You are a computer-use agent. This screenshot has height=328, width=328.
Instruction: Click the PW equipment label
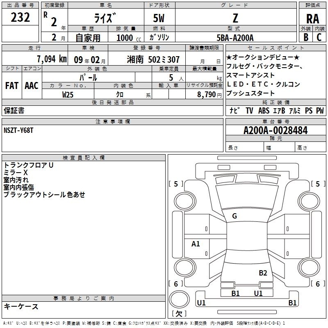320,110
